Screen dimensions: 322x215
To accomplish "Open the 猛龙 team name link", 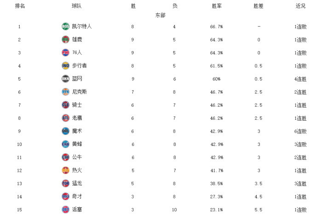I will tap(77, 183).
